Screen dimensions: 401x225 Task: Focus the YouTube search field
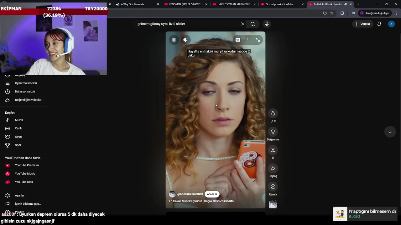[x=187, y=24]
